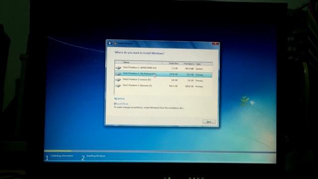The image size is (318, 179).
Task: Close the Install Windows dialog
Action: [x=216, y=44]
